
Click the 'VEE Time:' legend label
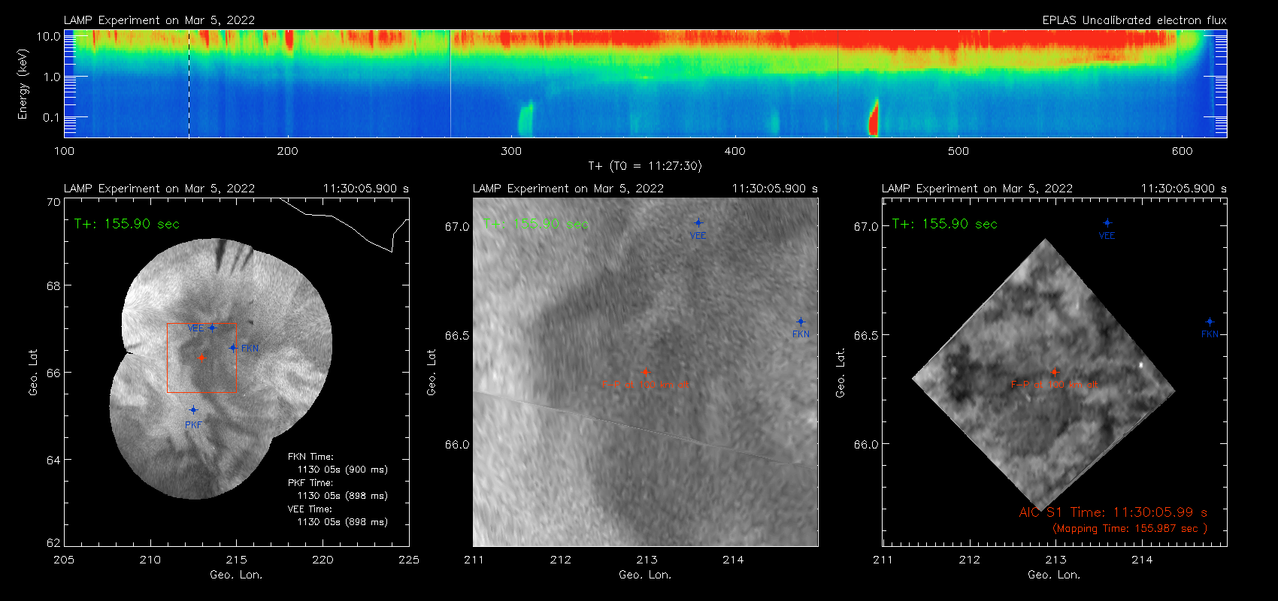310,509
